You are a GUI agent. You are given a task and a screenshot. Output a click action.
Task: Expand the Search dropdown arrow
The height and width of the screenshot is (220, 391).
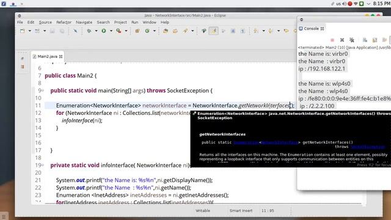(x=192, y=31)
